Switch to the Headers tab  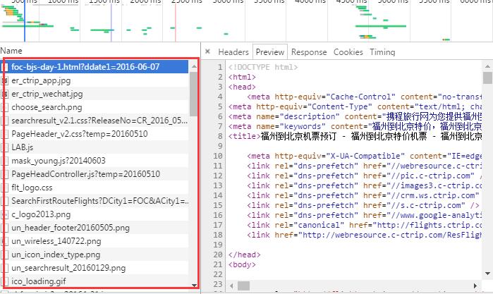pos(233,52)
